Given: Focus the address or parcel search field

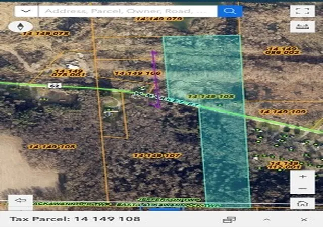Looking at the screenshot, I should tap(128, 11).
